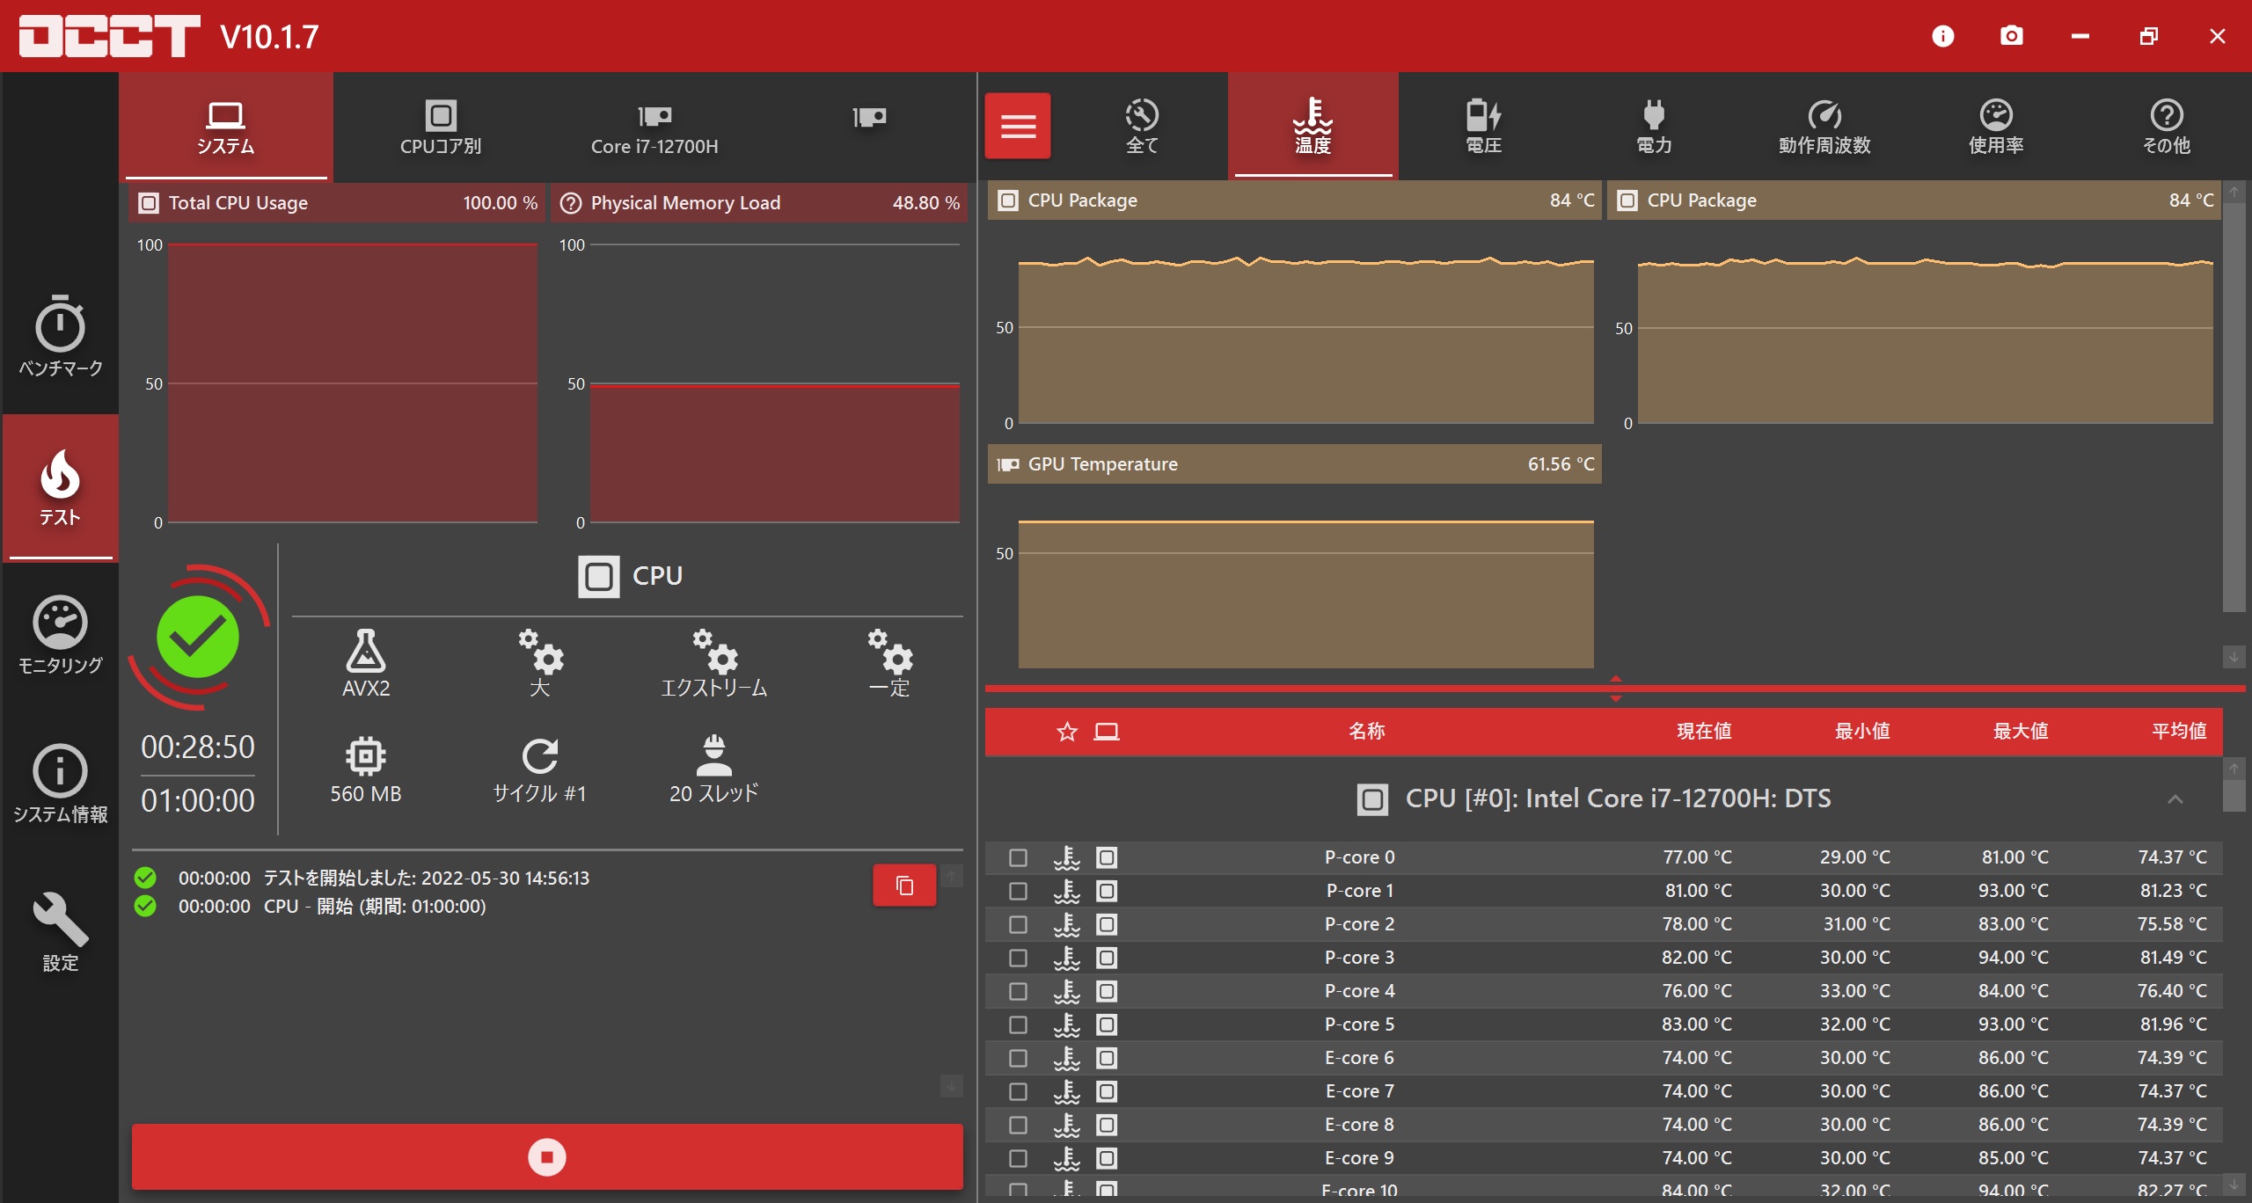Click scroll-down arrow of the graphs panel

pyautogui.click(x=2234, y=656)
